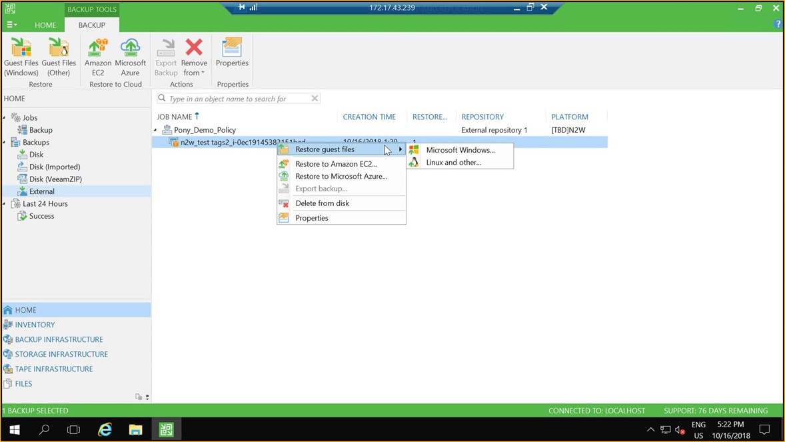Click the Export Backup ribbon icon

166,57
